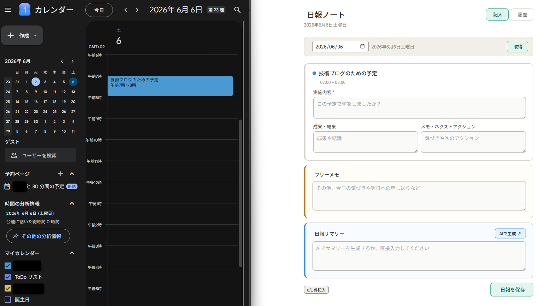Open the 作成 dropdown arrow

[x=35, y=35]
